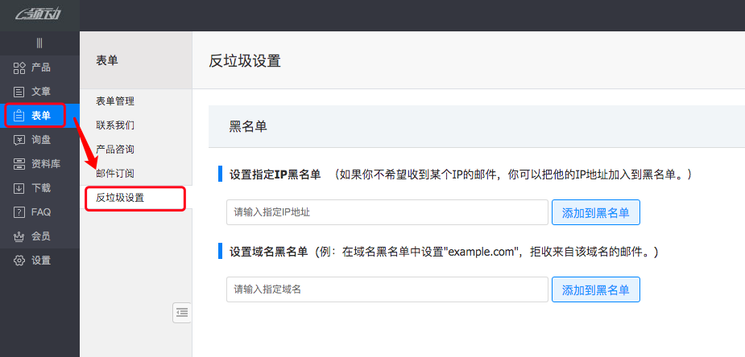This screenshot has height=357, width=745.
Task: Select 表单 in the main sidebar
Action: point(40,116)
